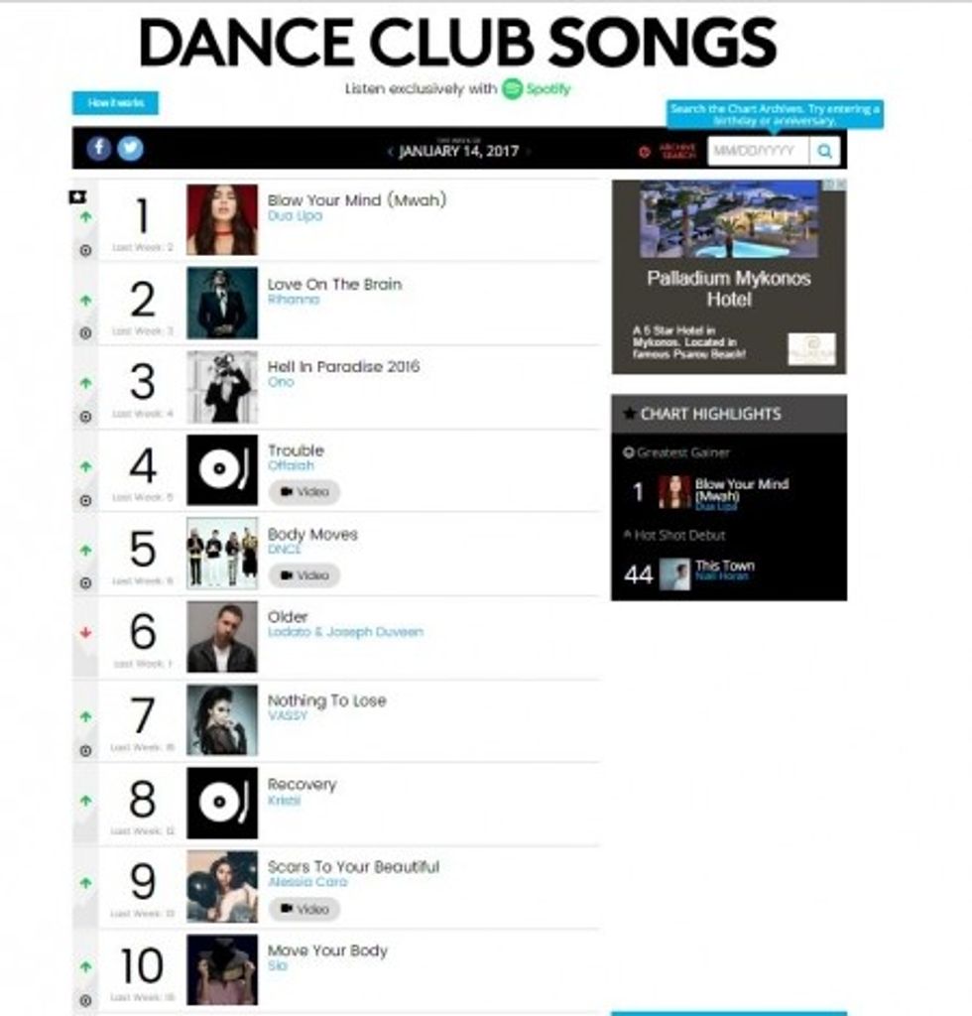This screenshot has width=972, height=1016.
Task: Expand details for the number 1 song
Action: [x=85, y=250]
